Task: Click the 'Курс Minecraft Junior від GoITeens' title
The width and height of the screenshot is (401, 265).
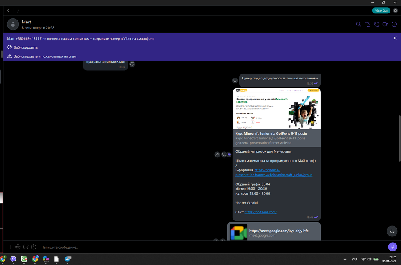Action: [x=271, y=133]
